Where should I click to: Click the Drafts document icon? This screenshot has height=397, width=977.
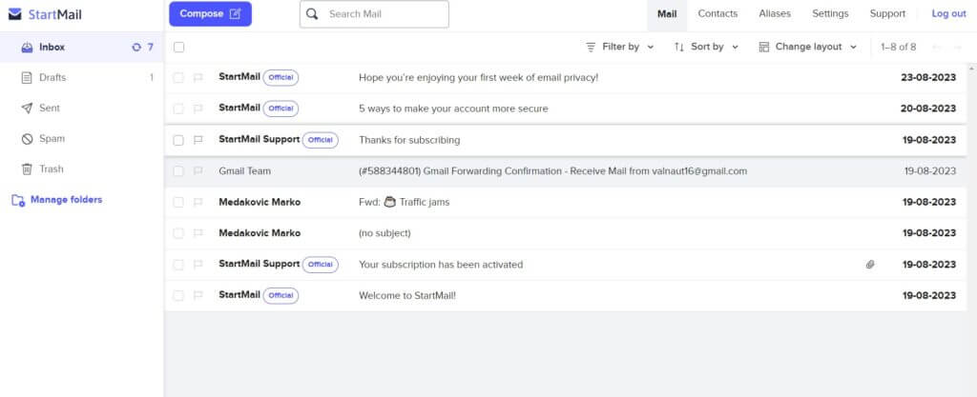pyautogui.click(x=27, y=78)
